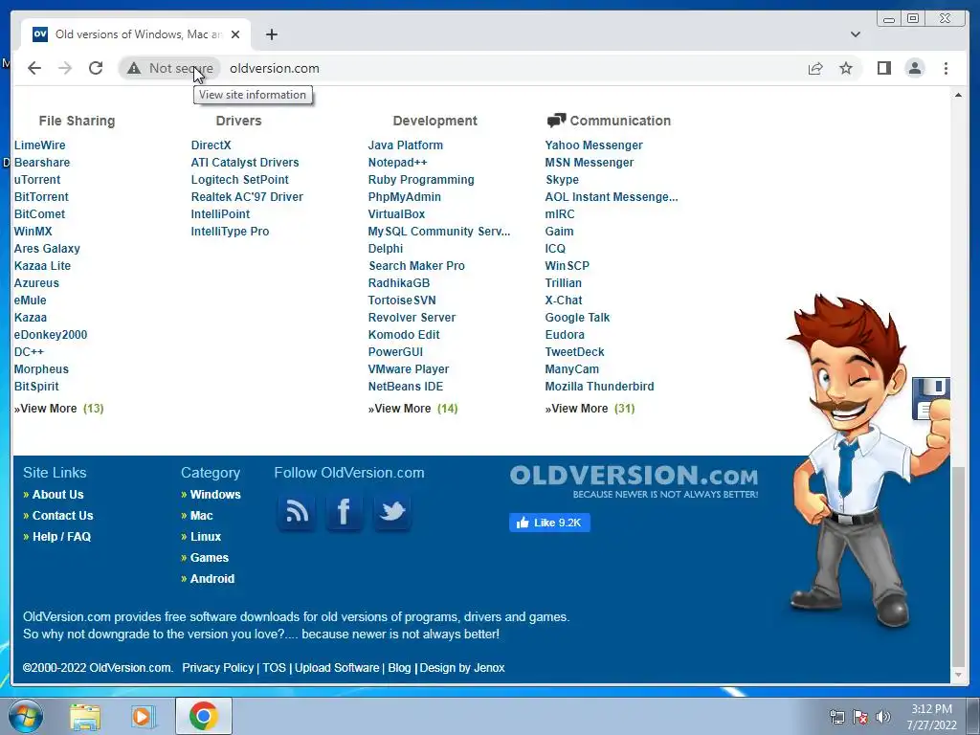Viewport: 980px width, 735px height.
Task: Click the Chrome taskbar icon
Action: click(203, 716)
